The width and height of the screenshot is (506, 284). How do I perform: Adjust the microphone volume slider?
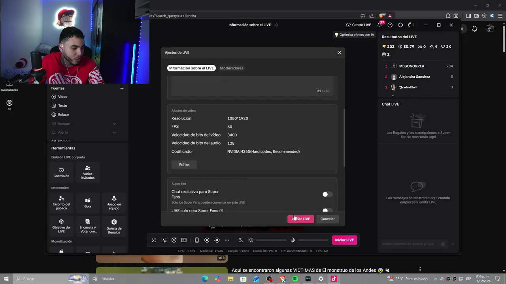[x=313, y=240]
